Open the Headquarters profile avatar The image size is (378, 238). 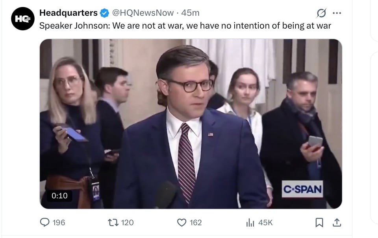click(x=23, y=18)
